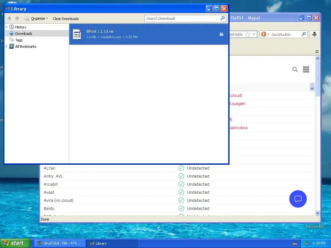
Task: Click the green check icon for Arcabit
Action: click(x=181, y=184)
